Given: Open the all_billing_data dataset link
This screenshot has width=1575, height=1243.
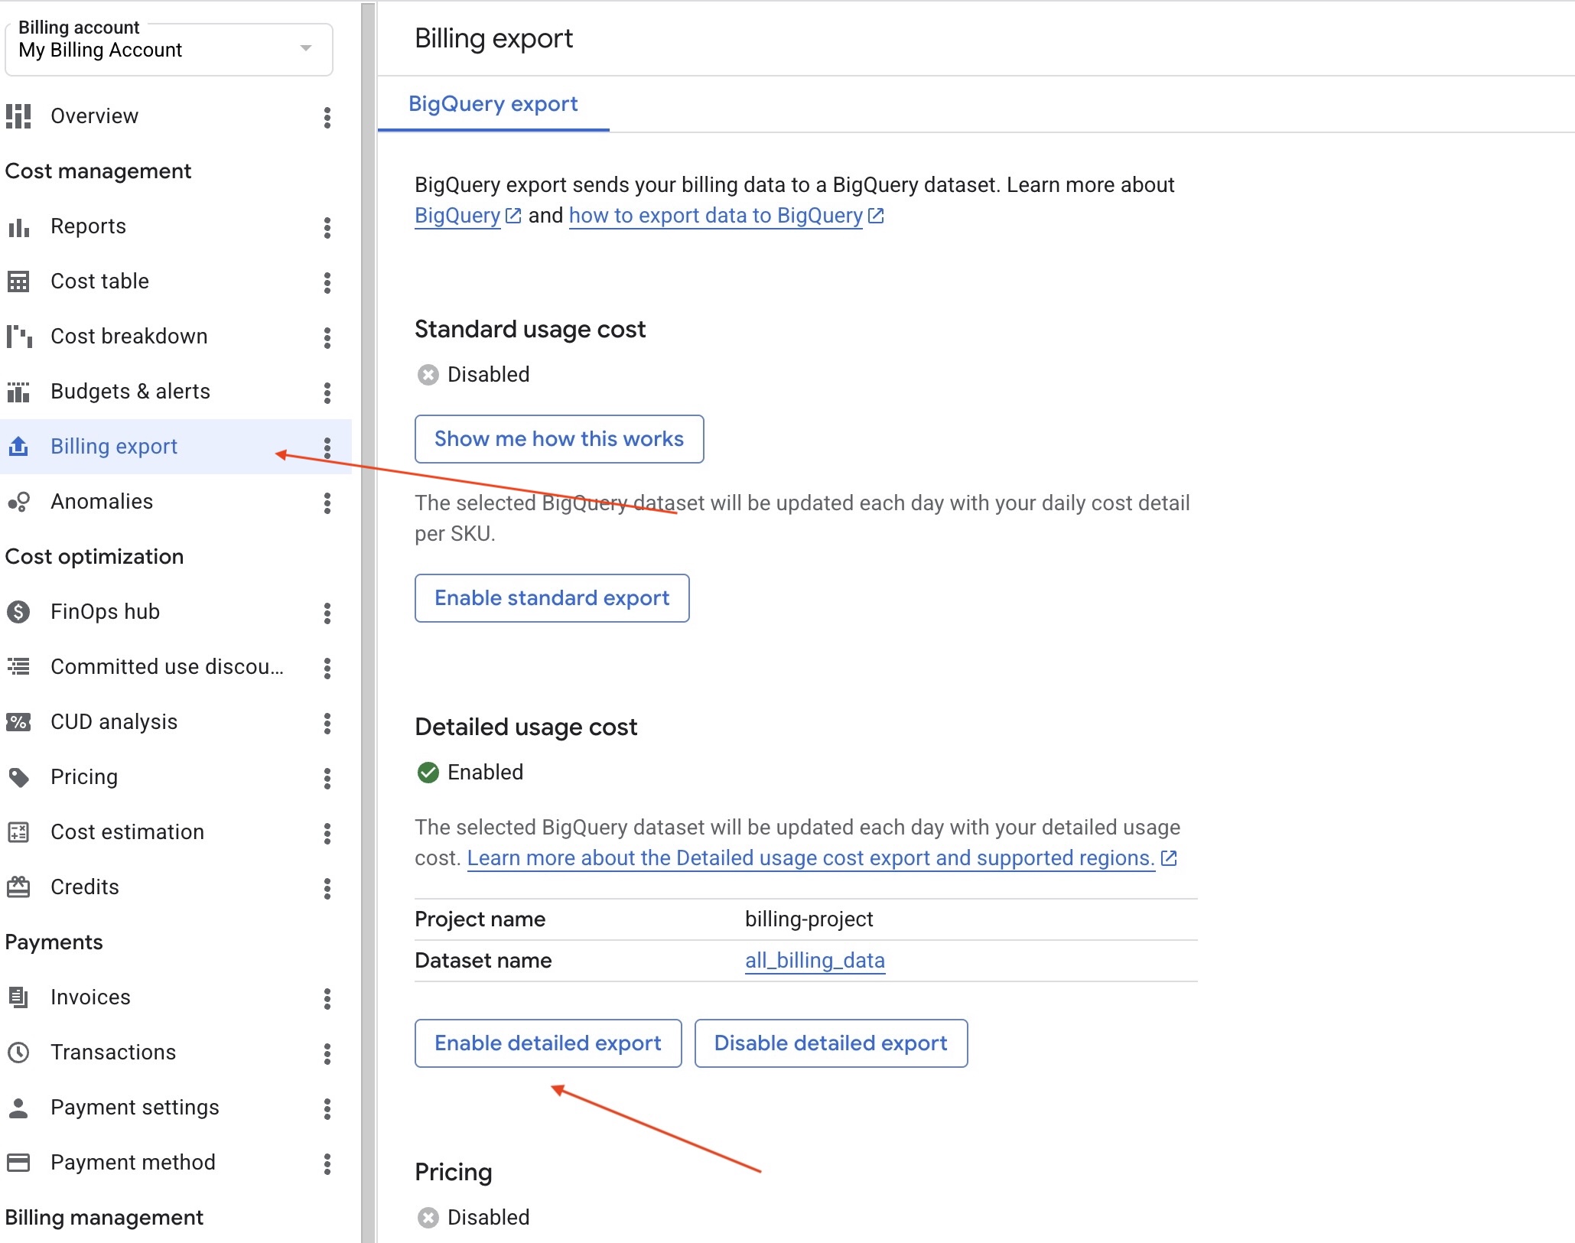Looking at the screenshot, I should tap(815, 961).
